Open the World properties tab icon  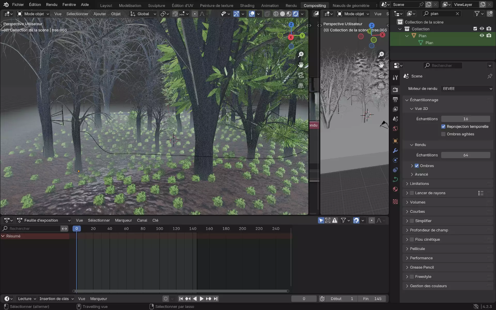pyautogui.click(x=395, y=129)
